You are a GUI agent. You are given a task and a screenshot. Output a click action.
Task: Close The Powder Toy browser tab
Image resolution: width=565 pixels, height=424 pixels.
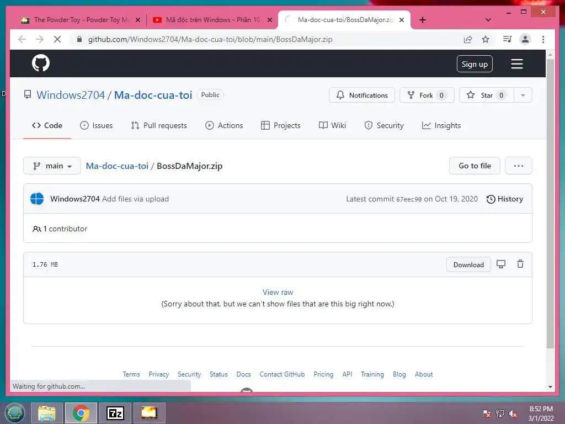[137, 20]
